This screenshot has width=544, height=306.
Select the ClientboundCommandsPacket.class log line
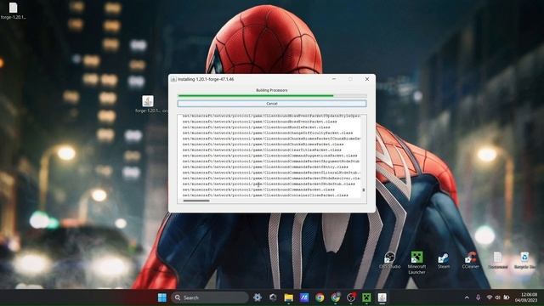coord(258,190)
